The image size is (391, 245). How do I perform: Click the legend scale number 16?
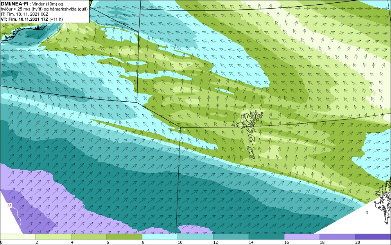coord(287,242)
